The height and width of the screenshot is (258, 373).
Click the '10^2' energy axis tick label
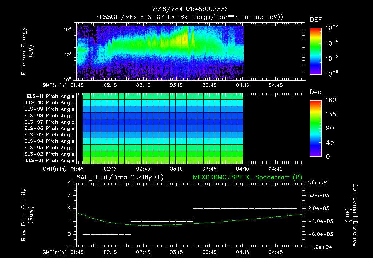[67, 29]
